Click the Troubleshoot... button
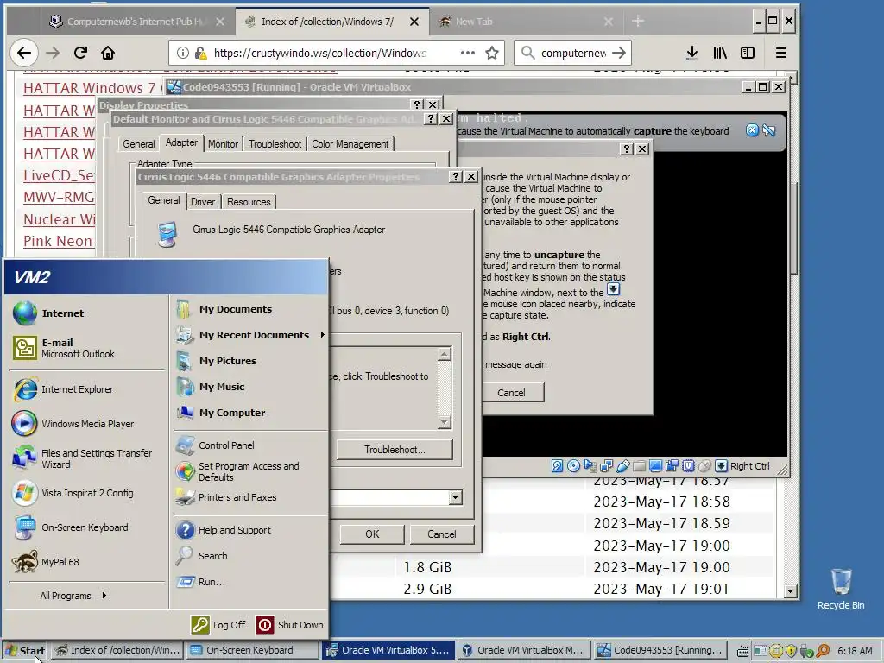This screenshot has width=884, height=663. coord(395,449)
